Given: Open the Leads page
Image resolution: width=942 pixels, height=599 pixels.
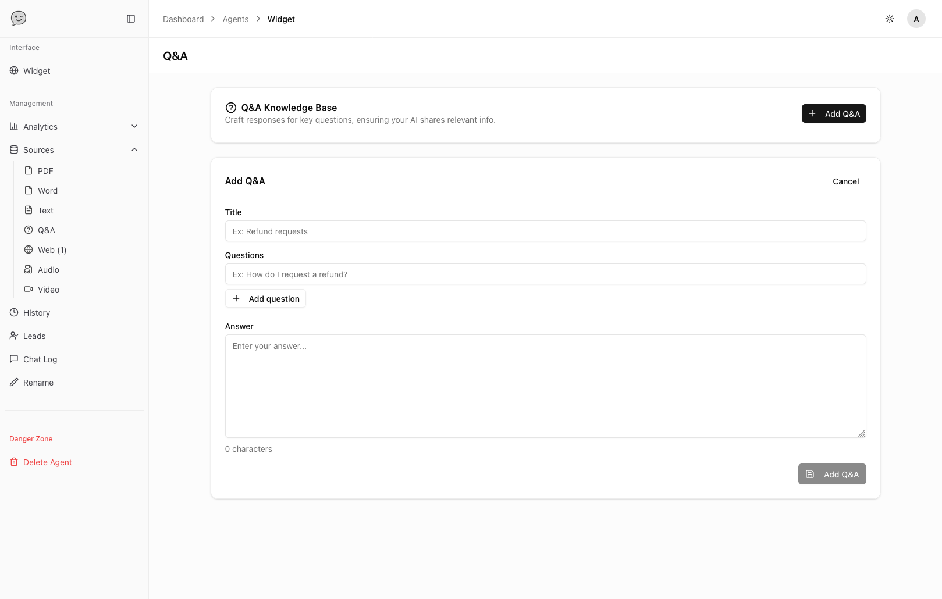Looking at the screenshot, I should pyautogui.click(x=34, y=336).
